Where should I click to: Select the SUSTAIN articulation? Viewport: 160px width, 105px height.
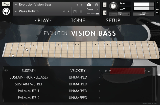click(x=29, y=71)
